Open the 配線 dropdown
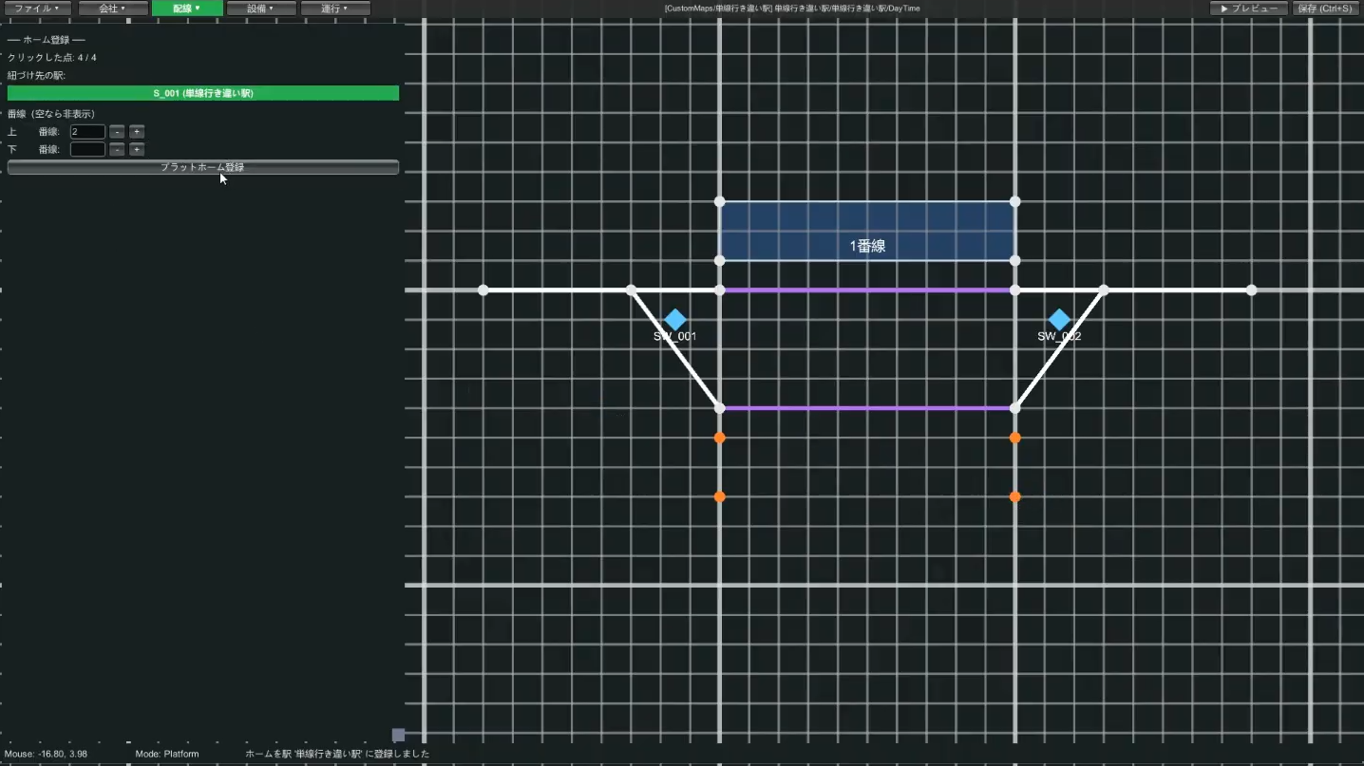 [x=187, y=9]
